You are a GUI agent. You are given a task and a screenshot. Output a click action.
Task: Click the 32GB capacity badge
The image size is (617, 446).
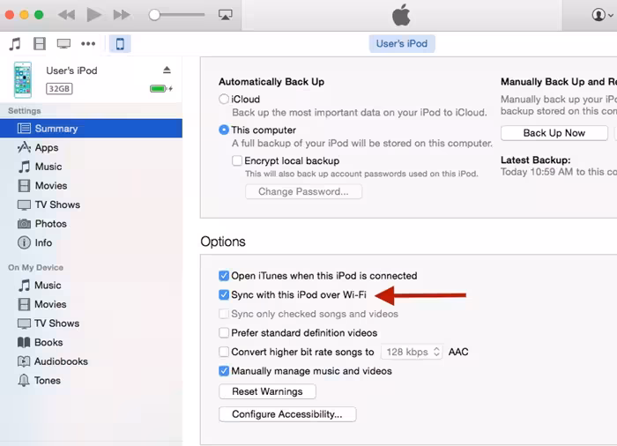point(59,88)
